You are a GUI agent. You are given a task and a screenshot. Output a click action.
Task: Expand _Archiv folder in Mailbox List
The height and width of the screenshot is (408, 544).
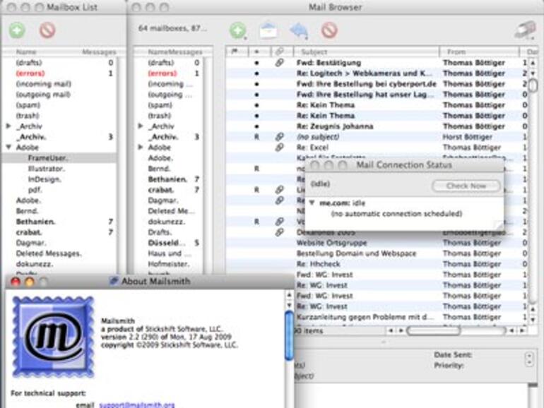[x=8, y=126]
